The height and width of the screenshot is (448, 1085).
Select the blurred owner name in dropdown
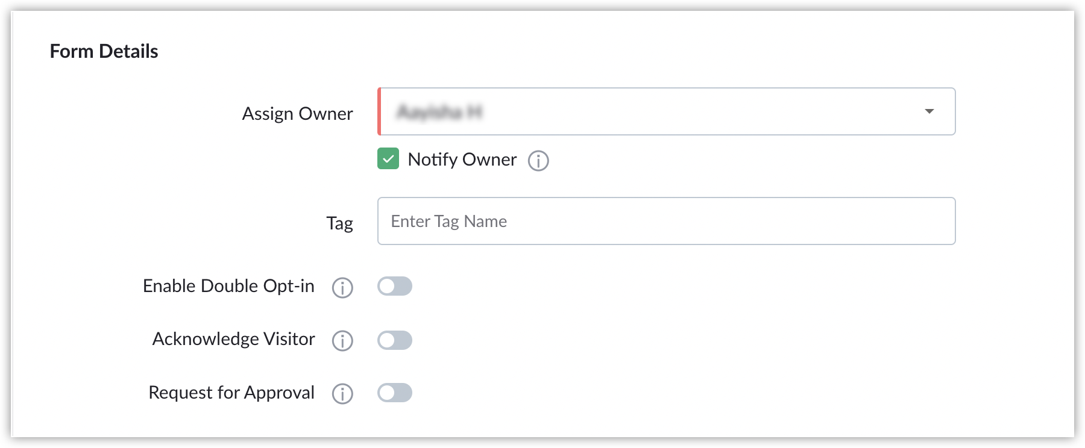coord(440,112)
